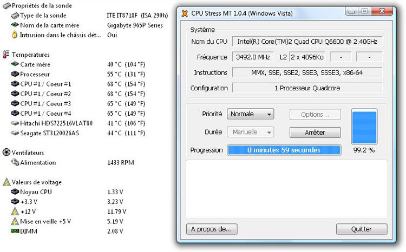Click the DIMM memory module icon
The height and width of the screenshot is (252, 406).
click(15, 231)
